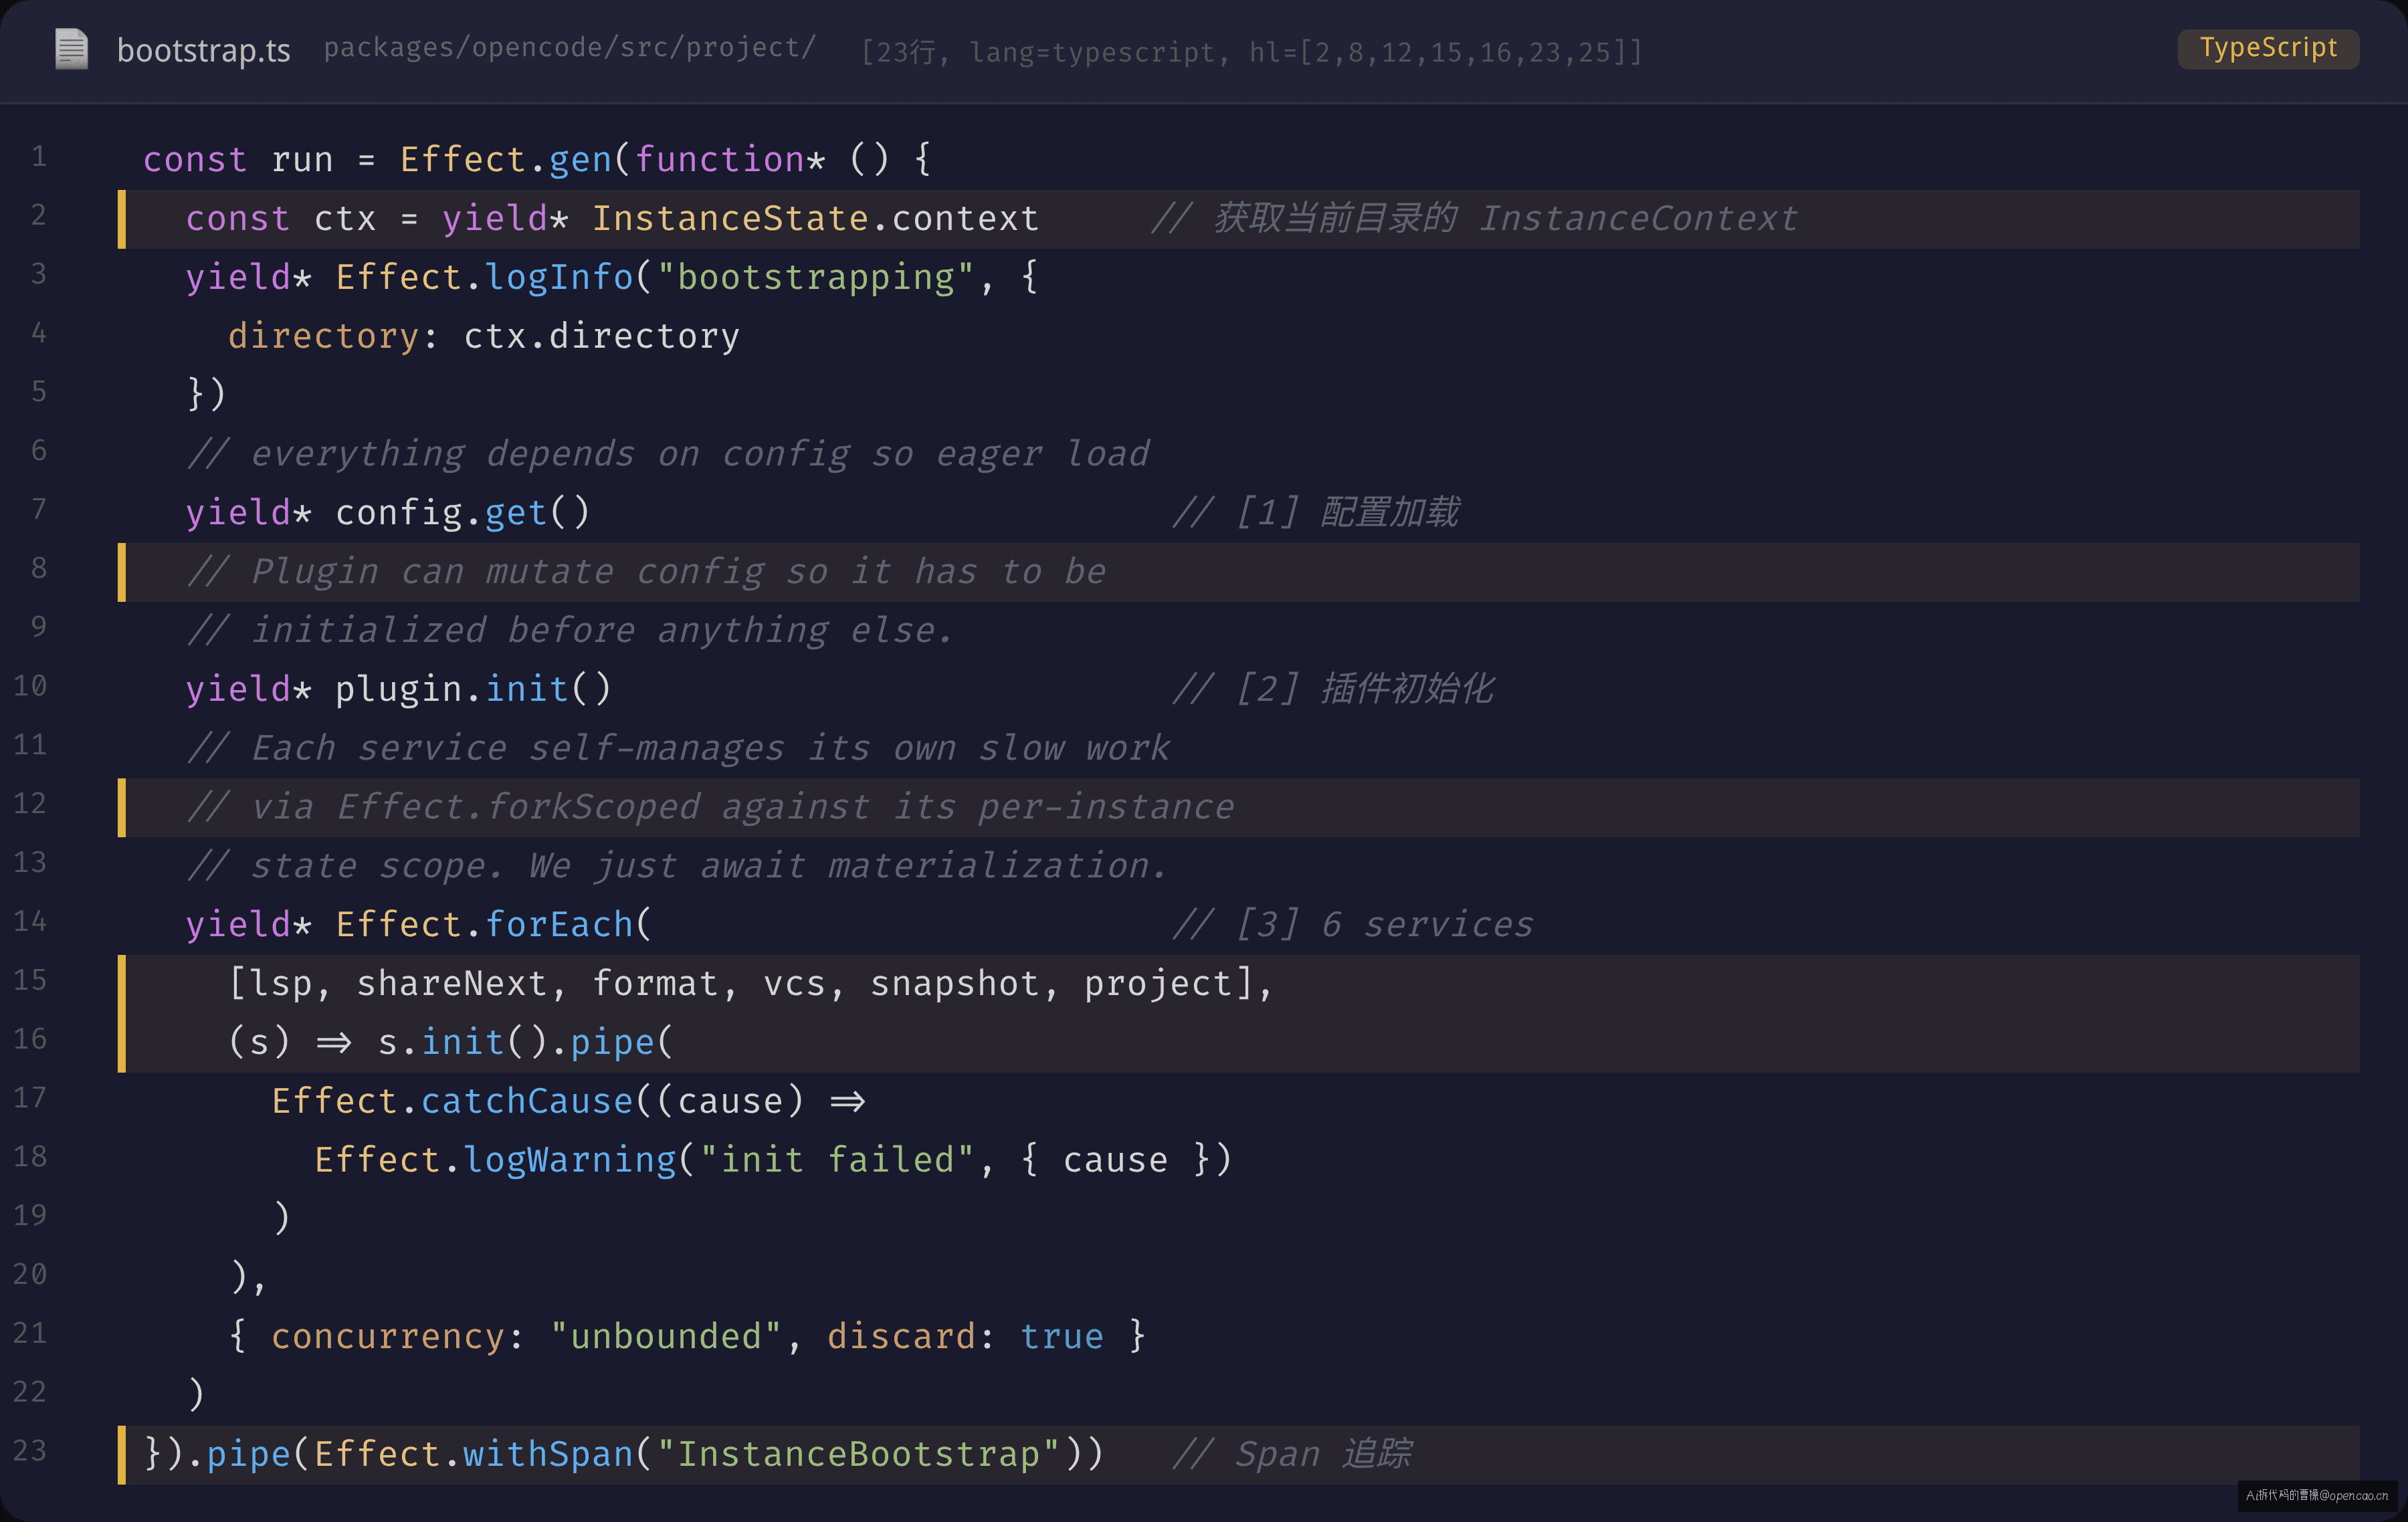Click the '[2] 插件初始化' comment
2408x1522 pixels.
(x=1334, y=690)
